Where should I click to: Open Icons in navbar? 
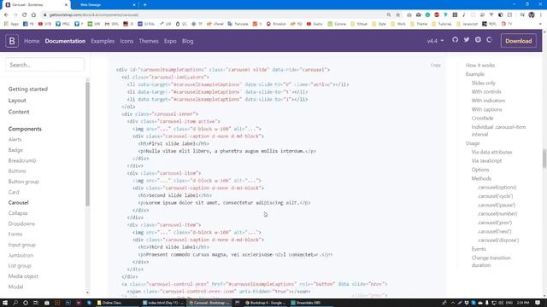tap(126, 41)
